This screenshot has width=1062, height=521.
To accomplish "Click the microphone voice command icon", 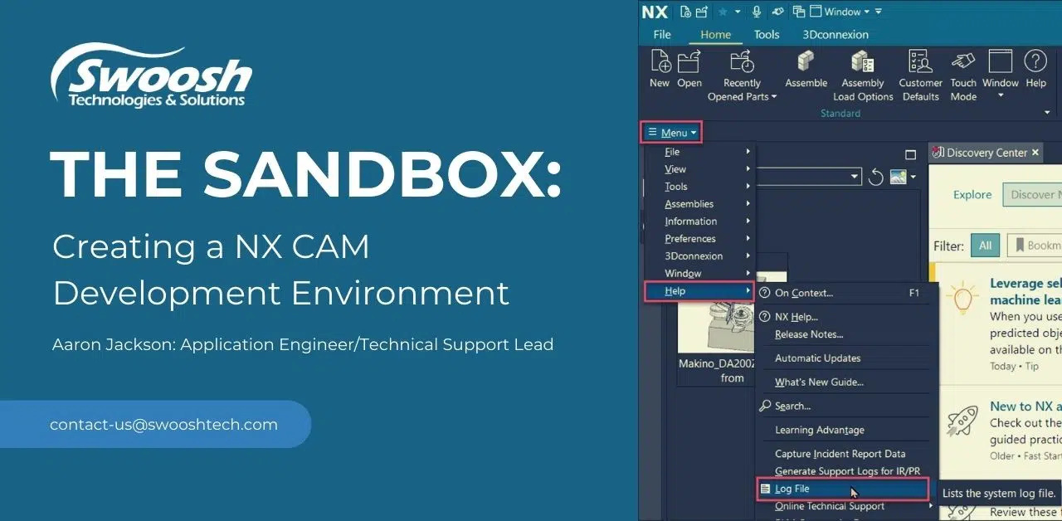I will pyautogui.click(x=757, y=12).
